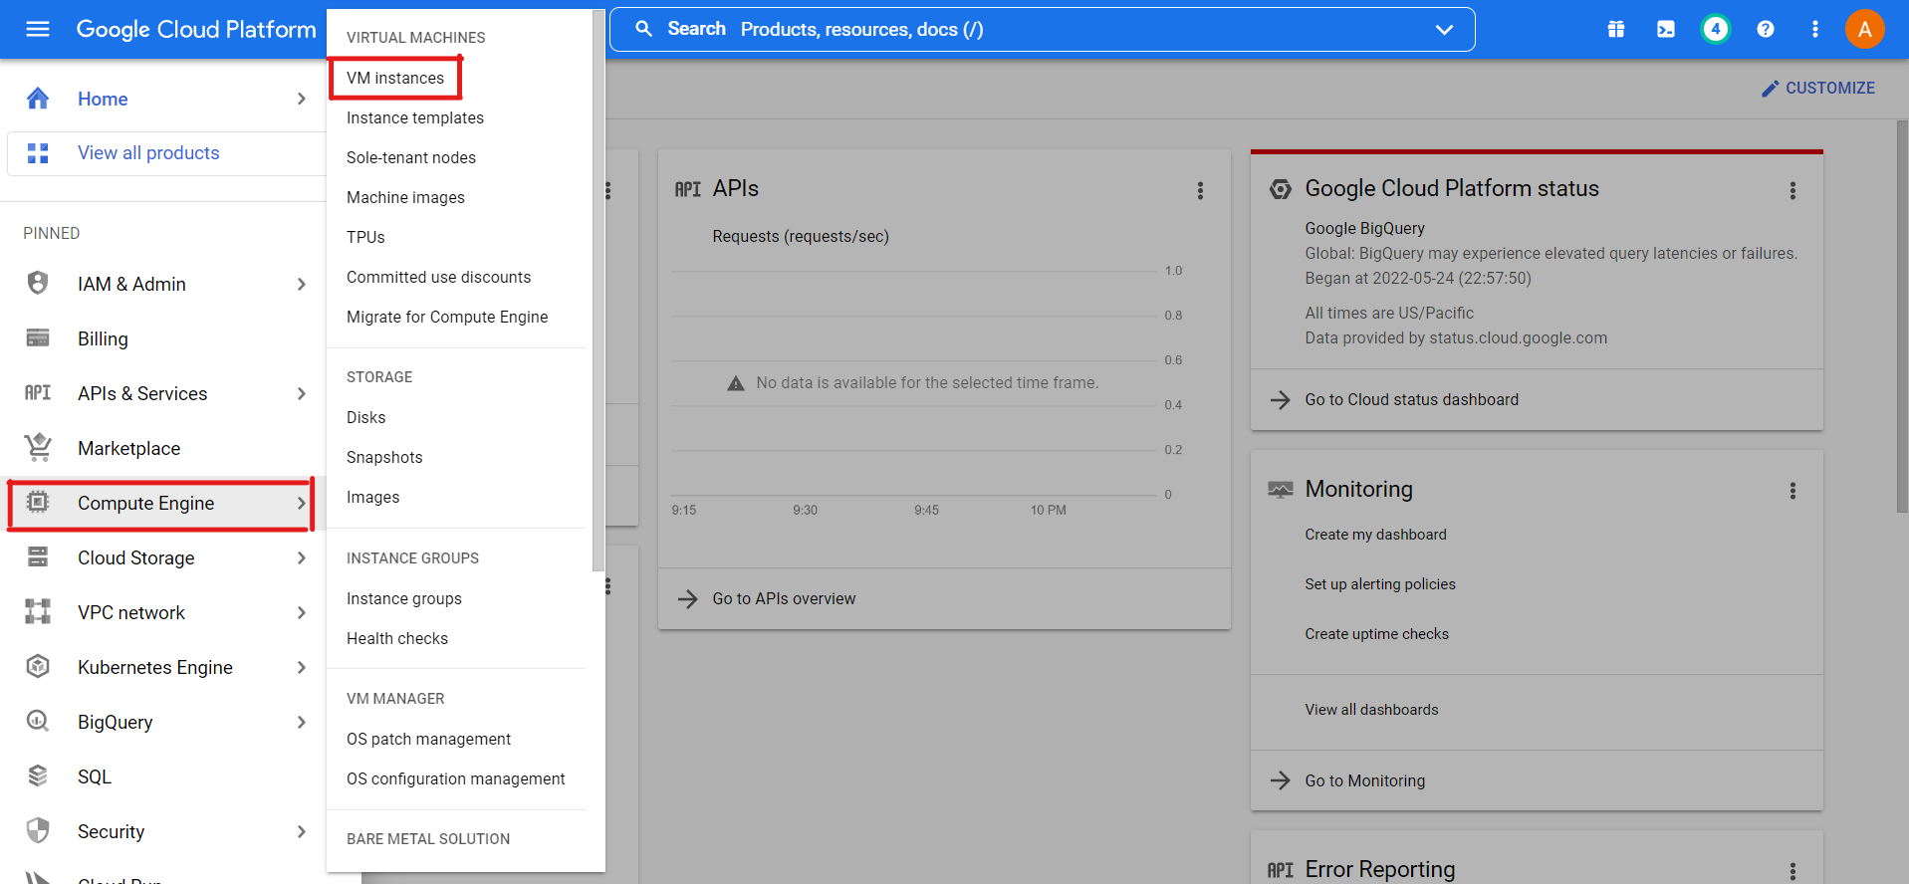1909x884 pixels.
Task: Activate Cloud Shell terminal icon
Action: coord(1666,29)
